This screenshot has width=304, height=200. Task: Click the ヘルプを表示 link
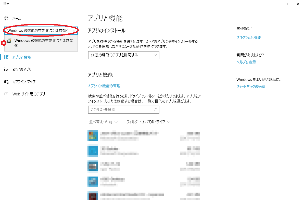coord(246,62)
